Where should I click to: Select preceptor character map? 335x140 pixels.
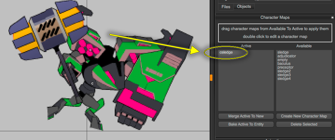[x=285, y=67]
